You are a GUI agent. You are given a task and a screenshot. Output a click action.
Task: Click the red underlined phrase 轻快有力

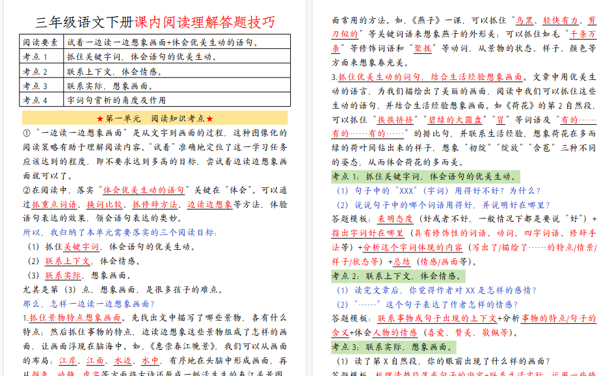(x=561, y=20)
